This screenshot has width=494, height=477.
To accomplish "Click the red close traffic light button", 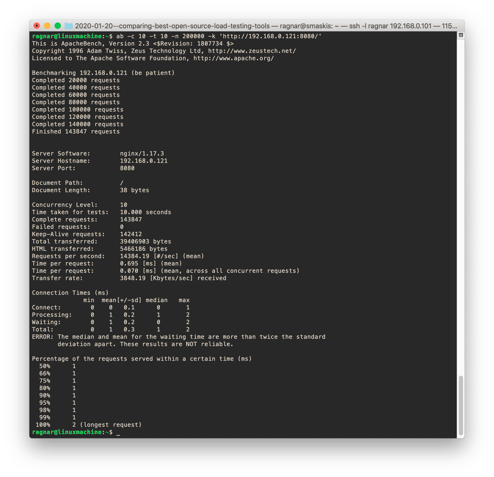I will coord(37,26).
